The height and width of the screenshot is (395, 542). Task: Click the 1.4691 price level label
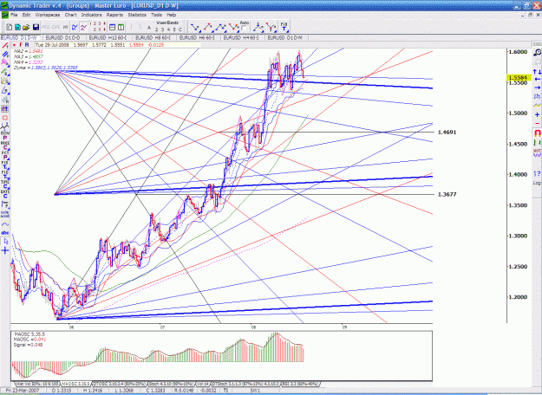[x=447, y=133]
